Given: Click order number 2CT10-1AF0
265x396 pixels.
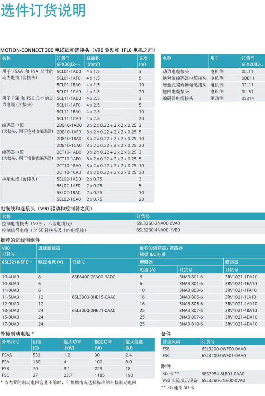Looking at the screenshot, I should click(69, 159).
